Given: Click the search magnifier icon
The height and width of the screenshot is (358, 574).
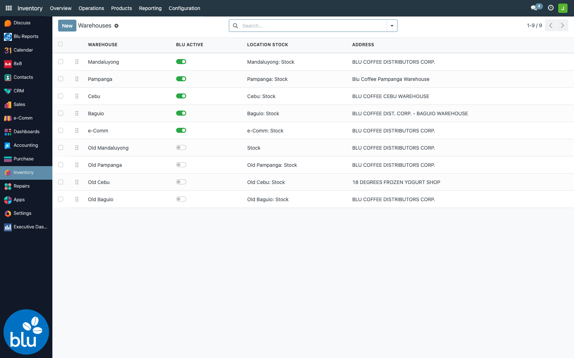Looking at the screenshot, I should (x=236, y=26).
